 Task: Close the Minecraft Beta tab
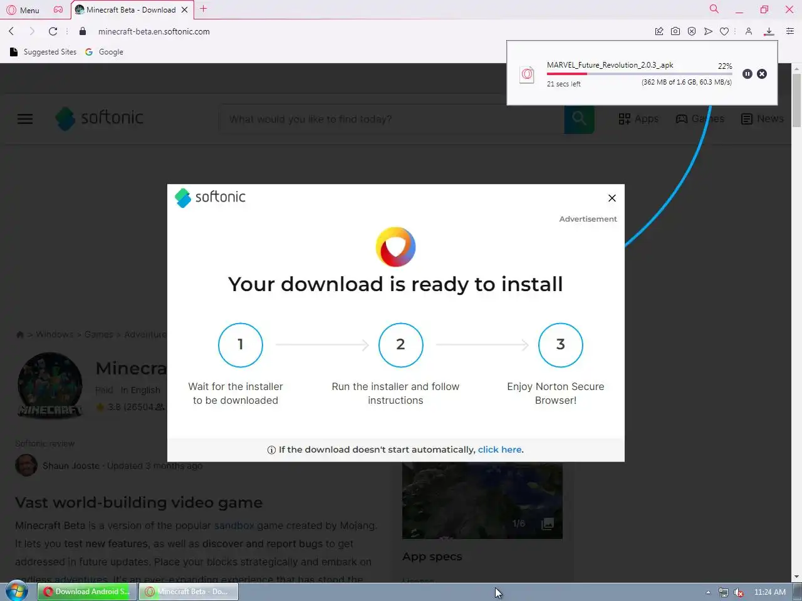184,10
